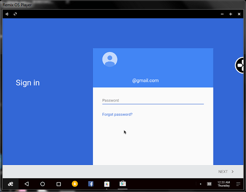Click the floating round side tool button
Viewport: 246px width, 192px height.
[x=240, y=65]
